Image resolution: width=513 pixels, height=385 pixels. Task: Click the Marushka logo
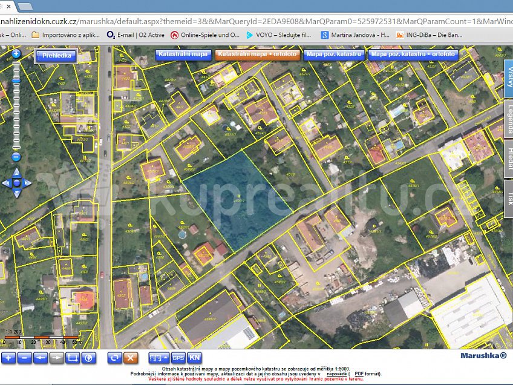tap(483, 355)
